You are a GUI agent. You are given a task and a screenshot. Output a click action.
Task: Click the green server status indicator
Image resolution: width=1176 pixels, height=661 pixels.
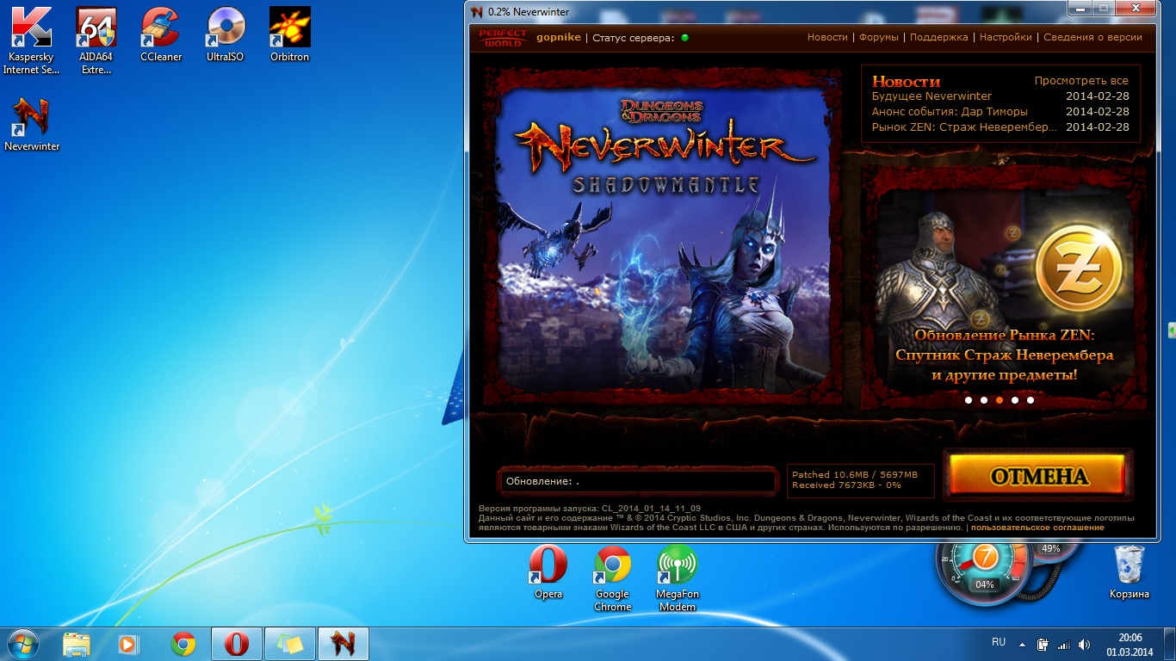coord(685,38)
